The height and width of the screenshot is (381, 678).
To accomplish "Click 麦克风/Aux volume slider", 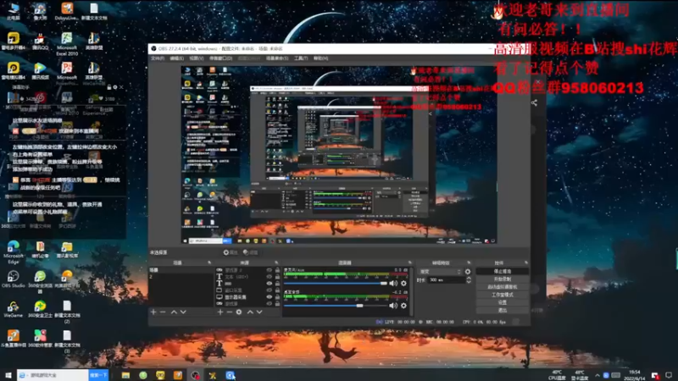I will [x=336, y=284].
